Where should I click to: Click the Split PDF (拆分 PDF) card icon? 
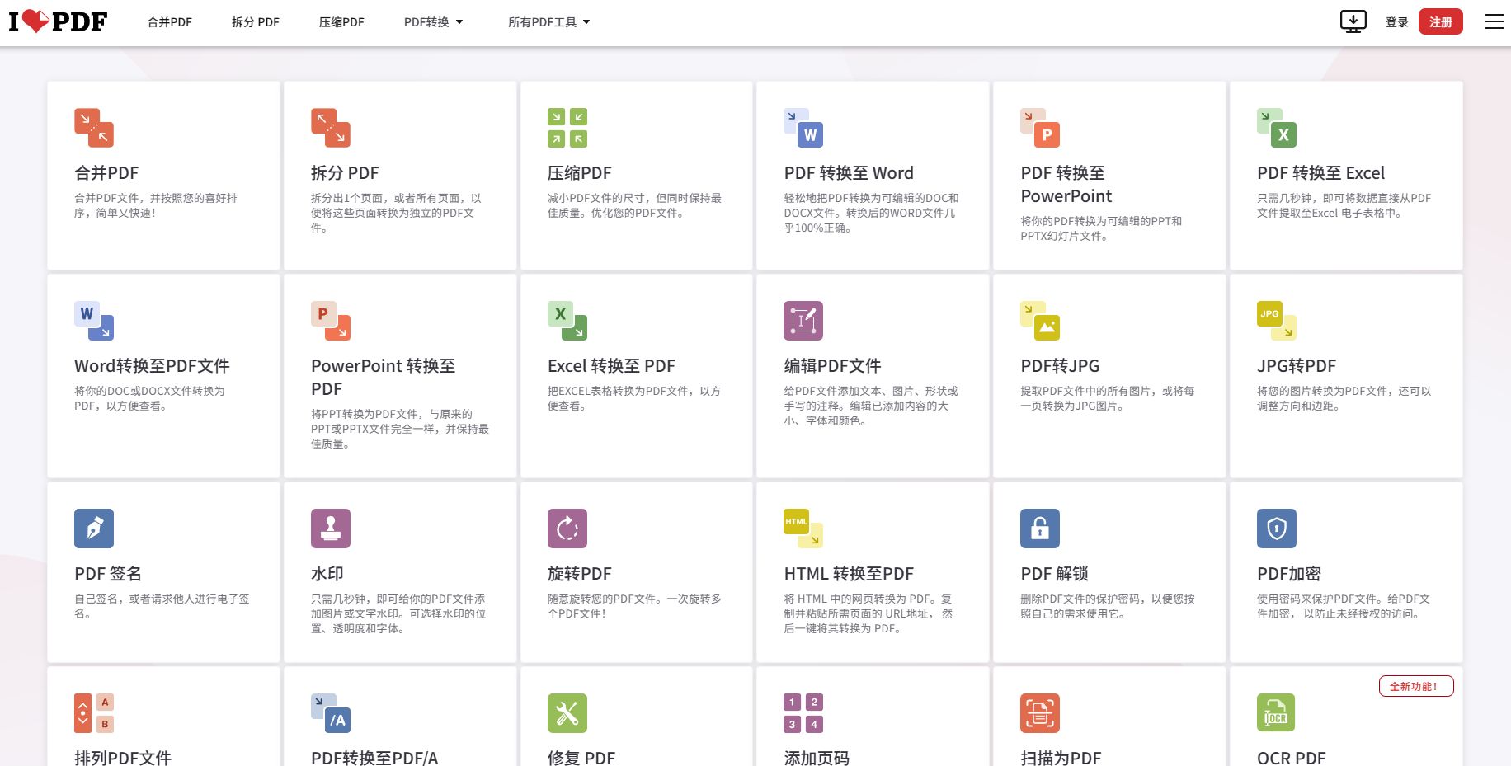click(331, 128)
